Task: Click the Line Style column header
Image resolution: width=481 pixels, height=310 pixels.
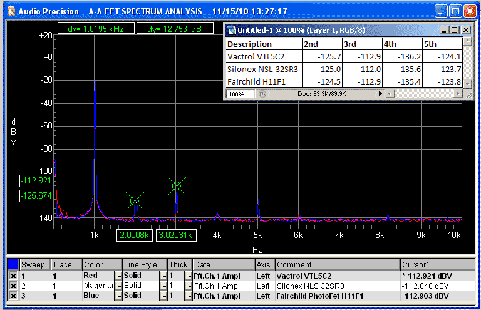Action: tap(145, 265)
